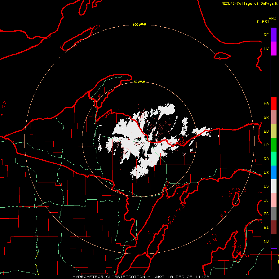The image size is (279, 279).
Task: Click the HA red legend swatch
Action: (274, 104)
